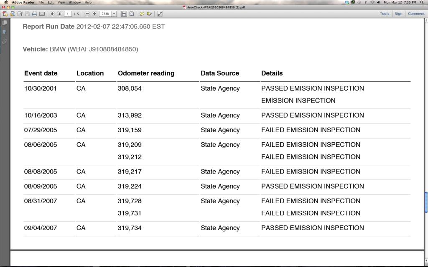The height and width of the screenshot is (267, 428).
Task: Click the vertical scrollbar thumb
Action: point(426,202)
